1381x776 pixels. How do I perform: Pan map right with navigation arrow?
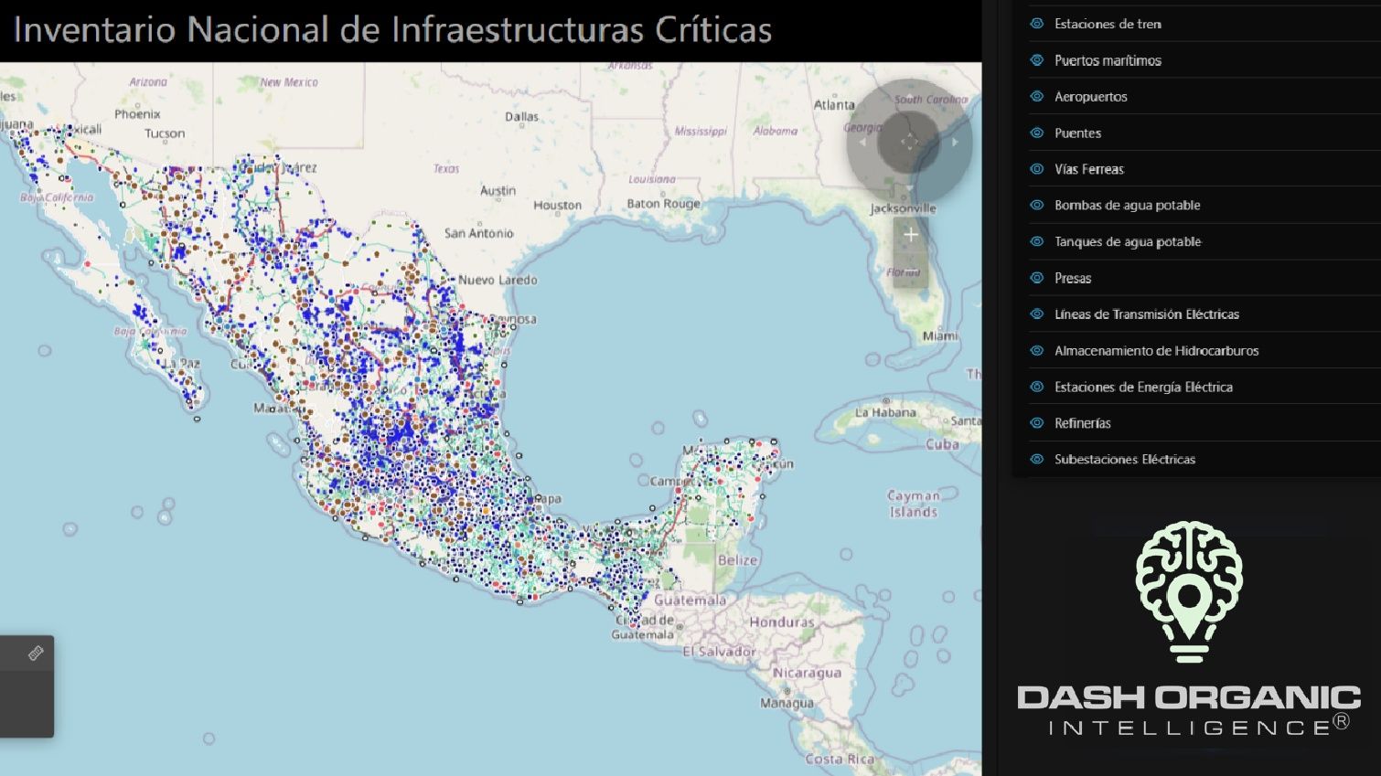[x=955, y=142]
